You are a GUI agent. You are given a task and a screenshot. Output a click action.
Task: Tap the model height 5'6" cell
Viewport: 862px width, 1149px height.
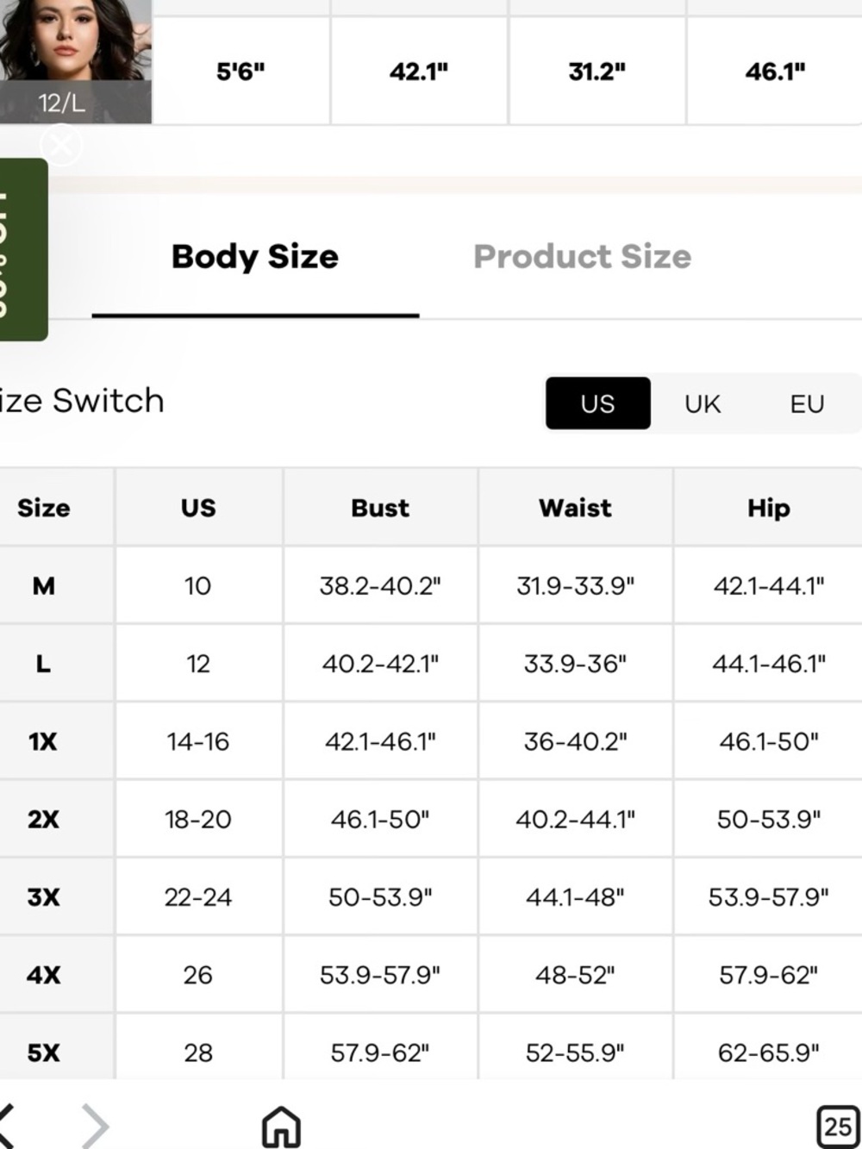[x=240, y=71]
